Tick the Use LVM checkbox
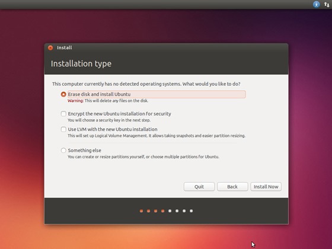This screenshot has height=249, width=332. pos(63,129)
